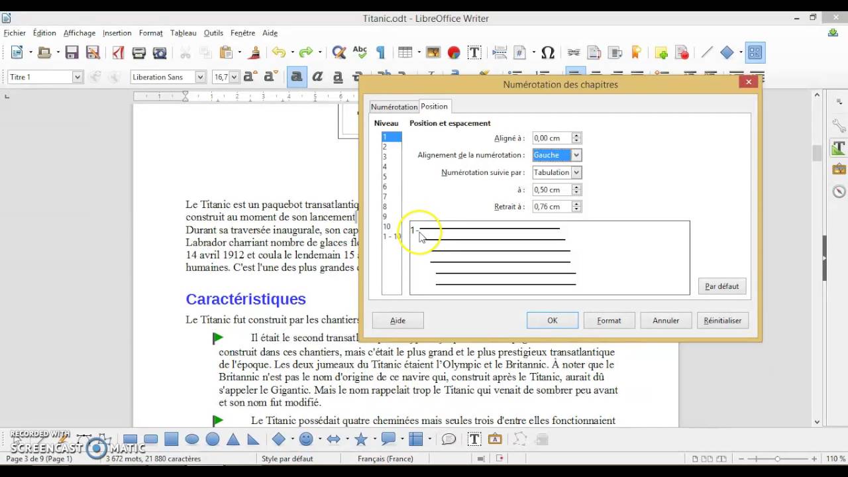848x477 pixels.
Task: Click the Paste clipboard icon
Action: point(227,53)
